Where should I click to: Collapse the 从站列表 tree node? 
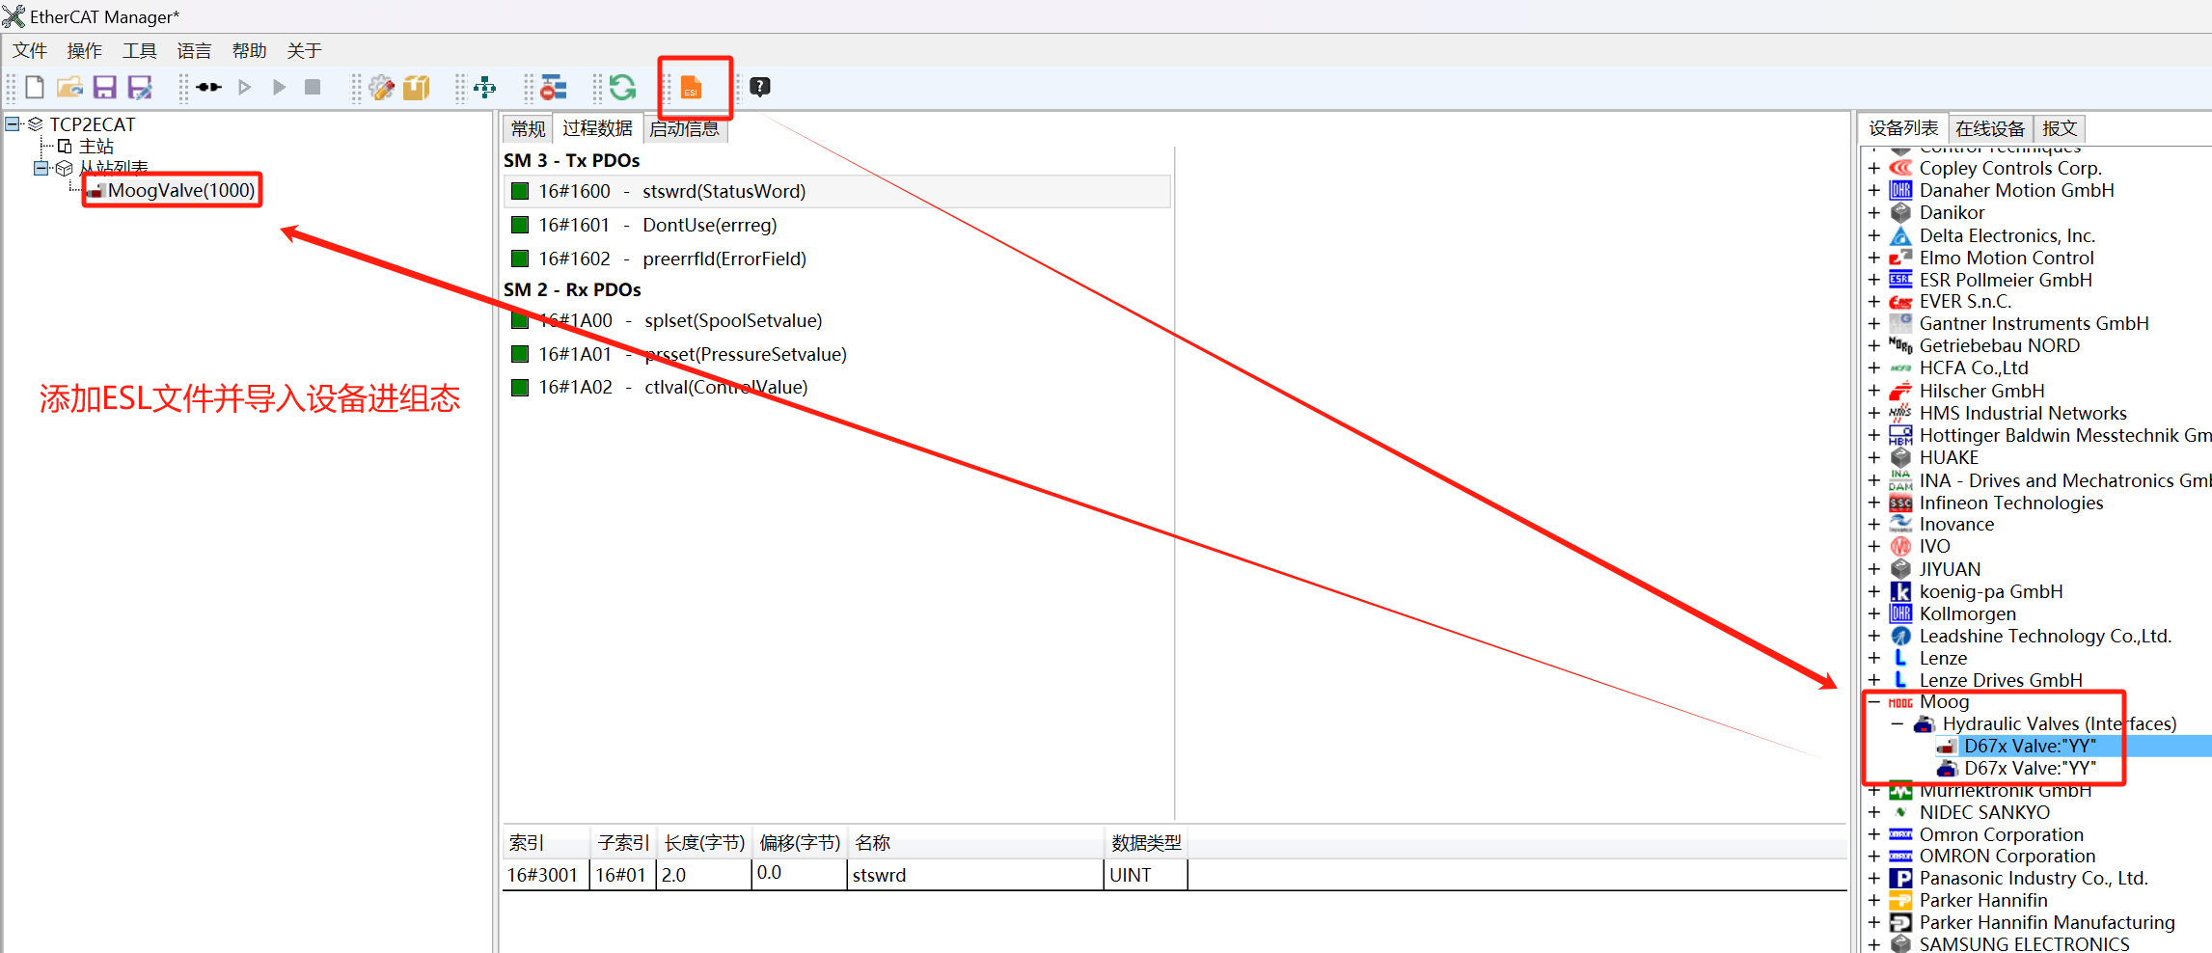(x=41, y=168)
